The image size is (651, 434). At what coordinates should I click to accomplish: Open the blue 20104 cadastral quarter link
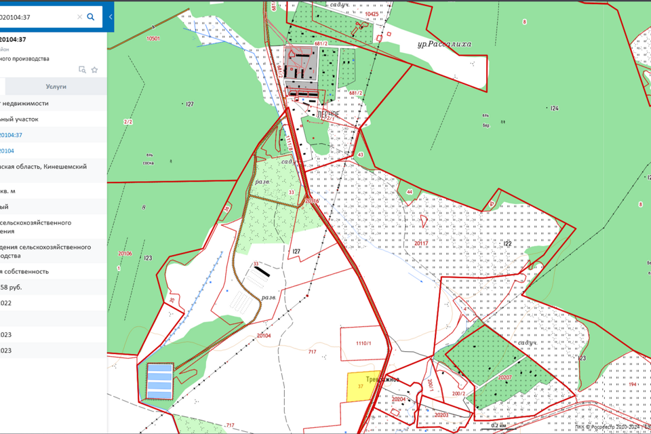point(7,151)
